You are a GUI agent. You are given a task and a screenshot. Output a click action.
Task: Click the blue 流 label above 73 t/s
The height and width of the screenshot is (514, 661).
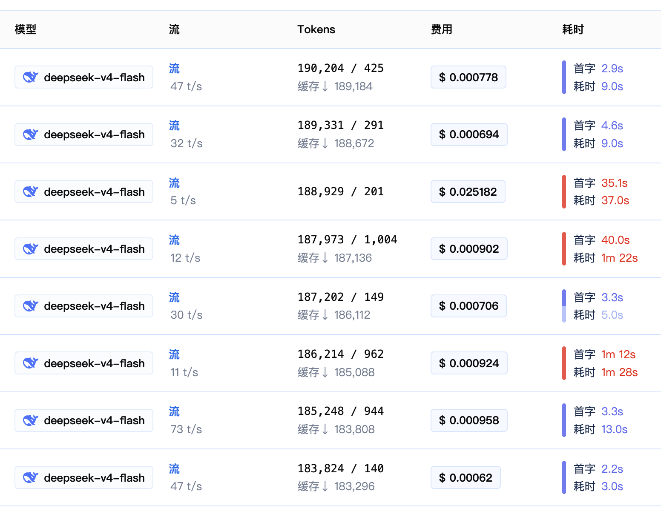174,411
